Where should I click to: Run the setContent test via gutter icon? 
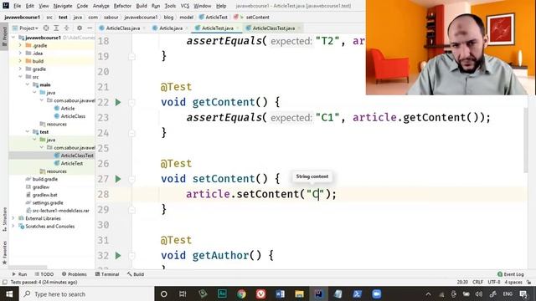coord(118,179)
